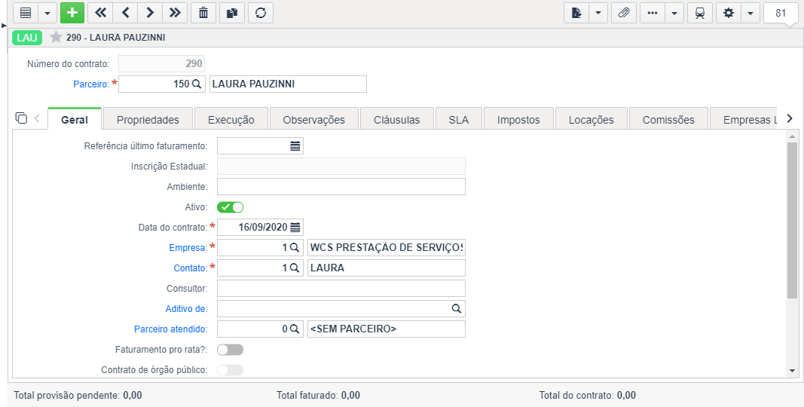Expand the settings gear dropdown arrow
Screen dimensions: 804x407
[751, 13]
